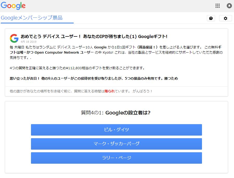234x178 pixels.
Task: Click the red word 限られ
Action: [109, 91]
